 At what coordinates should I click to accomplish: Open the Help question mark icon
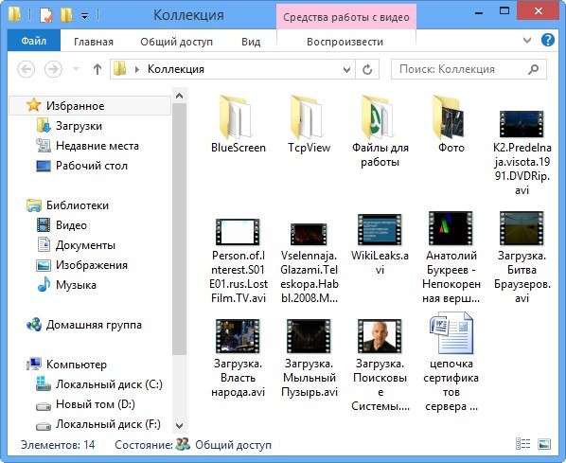pos(548,40)
